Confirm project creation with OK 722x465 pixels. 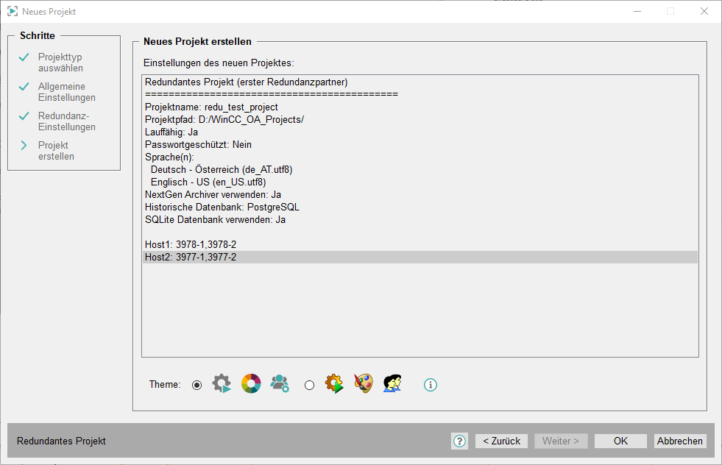(x=620, y=441)
